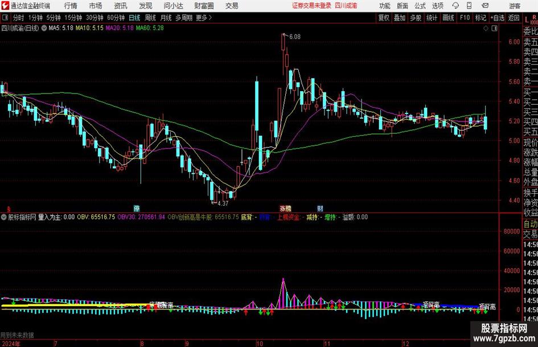Click the 标记 toolbar button
The image size is (538, 347).
(x=480, y=18)
